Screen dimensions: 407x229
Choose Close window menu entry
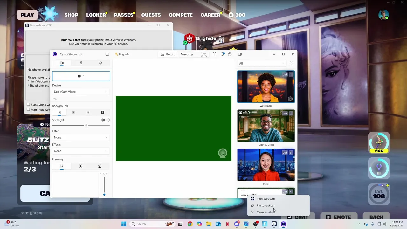click(x=278, y=212)
